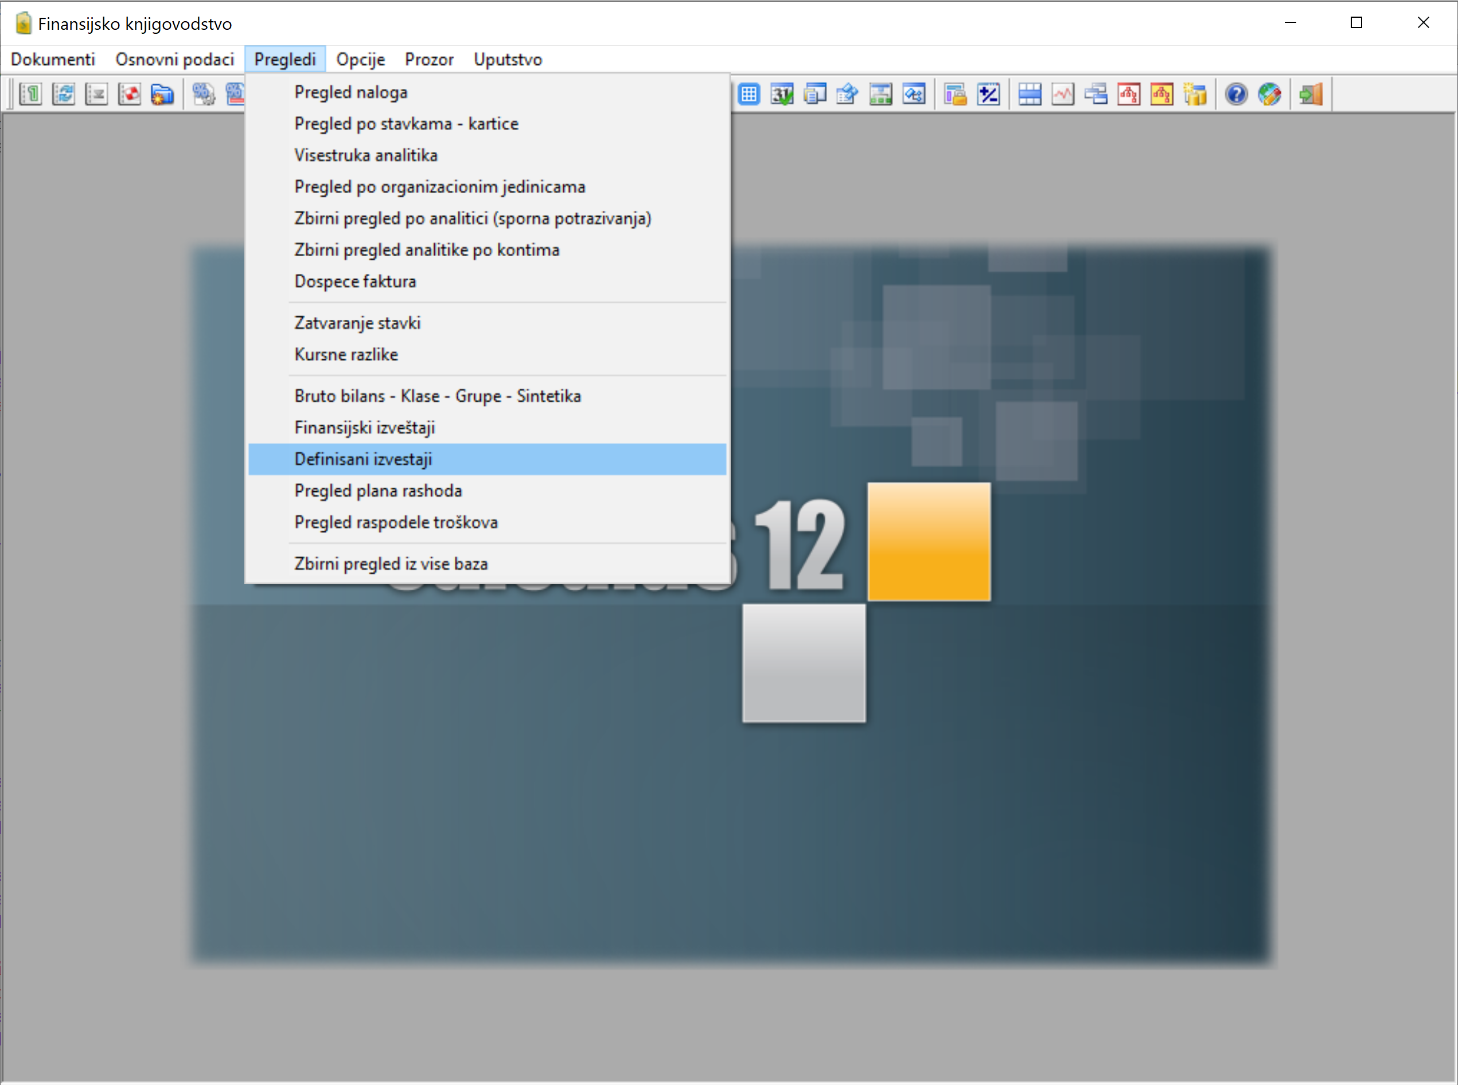Click the globe with pencil icon
This screenshot has height=1085, width=1458.
[1269, 95]
